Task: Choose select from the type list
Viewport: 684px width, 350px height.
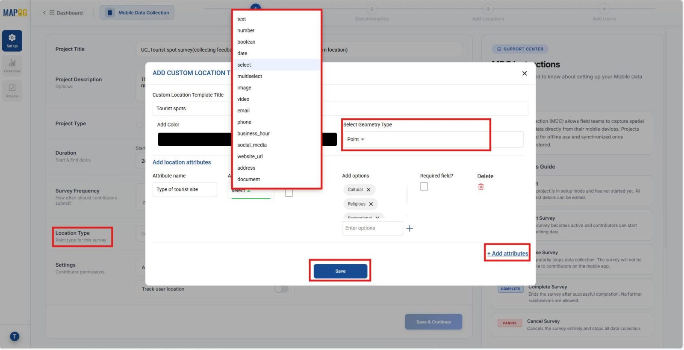Action: pyautogui.click(x=277, y=65)
